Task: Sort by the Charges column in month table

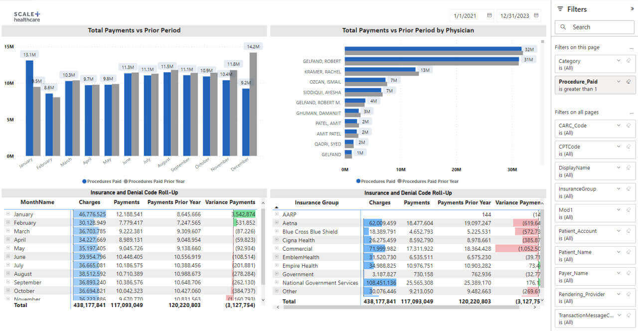Action: tap(89, 202)
